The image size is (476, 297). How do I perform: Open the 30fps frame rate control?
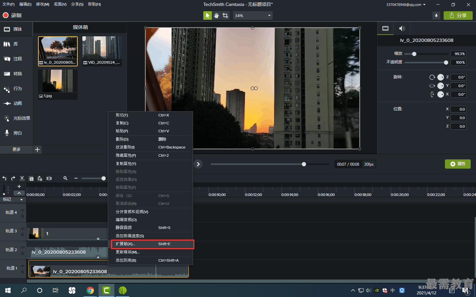(369, 164)
